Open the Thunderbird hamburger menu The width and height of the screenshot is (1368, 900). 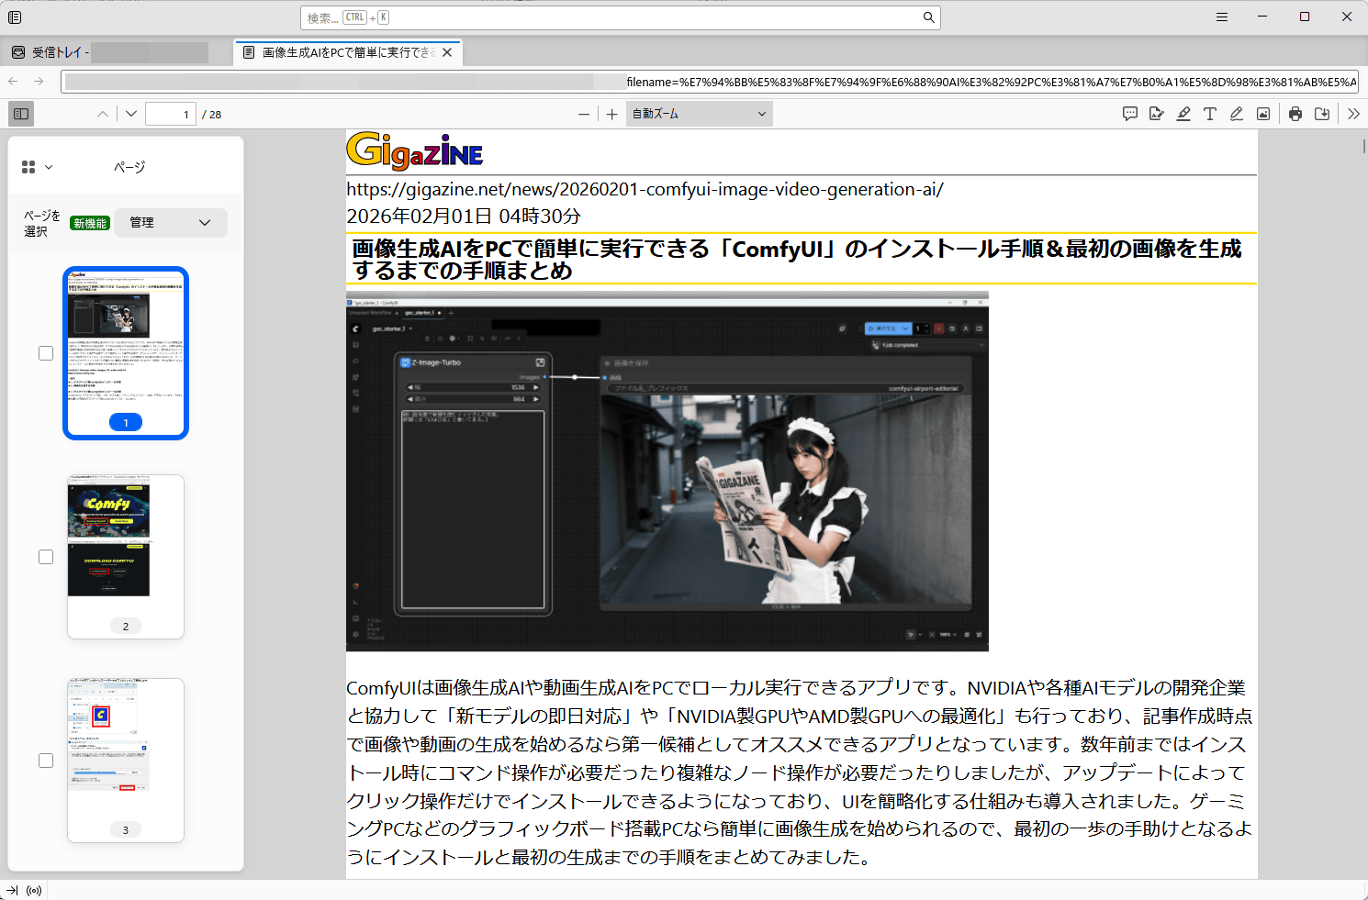pyautogui.click(x=1222, y=17)
